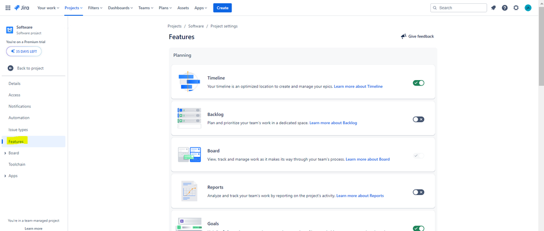This screenshot has width=544, height=231.
Task: Open the Your work dropdown
Action: [48, 8]
